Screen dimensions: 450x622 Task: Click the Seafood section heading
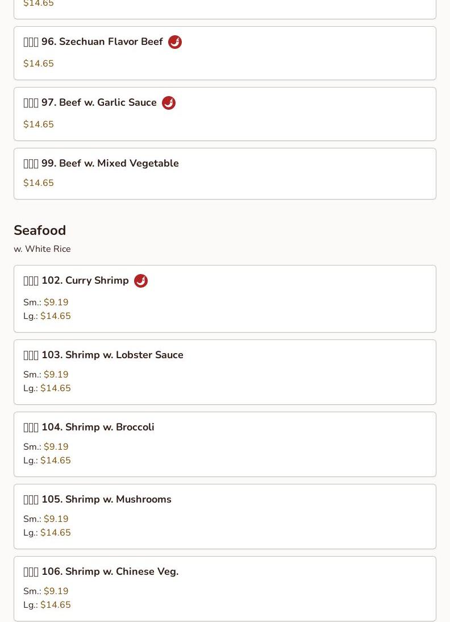(40, 230)
